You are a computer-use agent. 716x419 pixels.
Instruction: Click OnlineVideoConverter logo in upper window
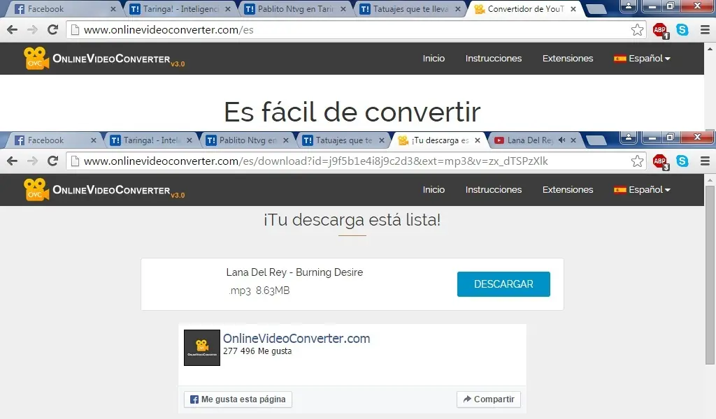[104, 59]
